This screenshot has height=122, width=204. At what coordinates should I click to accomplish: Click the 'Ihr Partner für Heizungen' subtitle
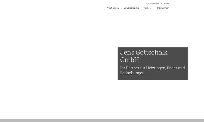point(153,70)
